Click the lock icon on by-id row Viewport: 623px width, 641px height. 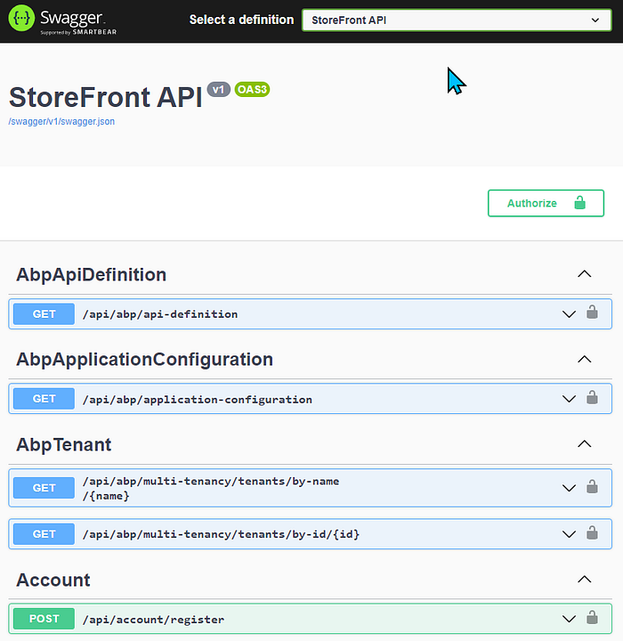tap(592, 532)
